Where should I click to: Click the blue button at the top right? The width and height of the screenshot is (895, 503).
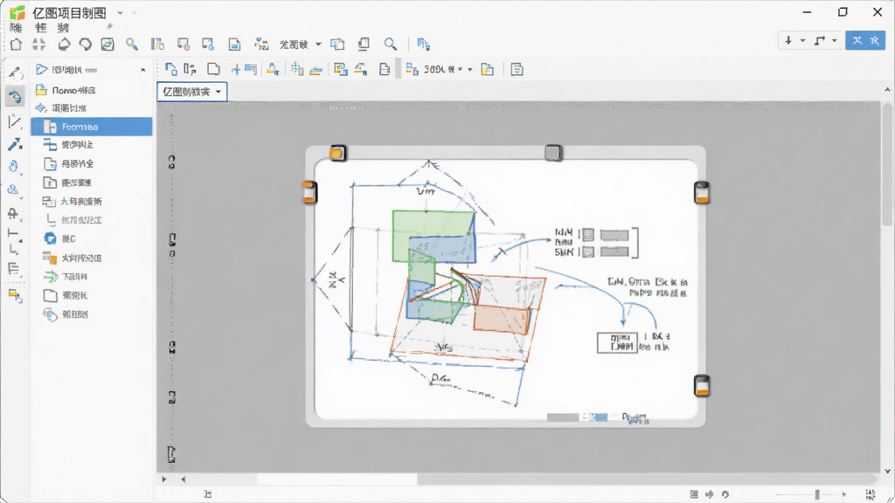pos(865,40)
